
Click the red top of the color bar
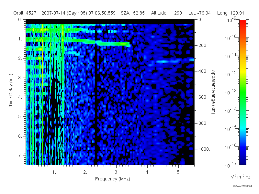tap(242, 22)
